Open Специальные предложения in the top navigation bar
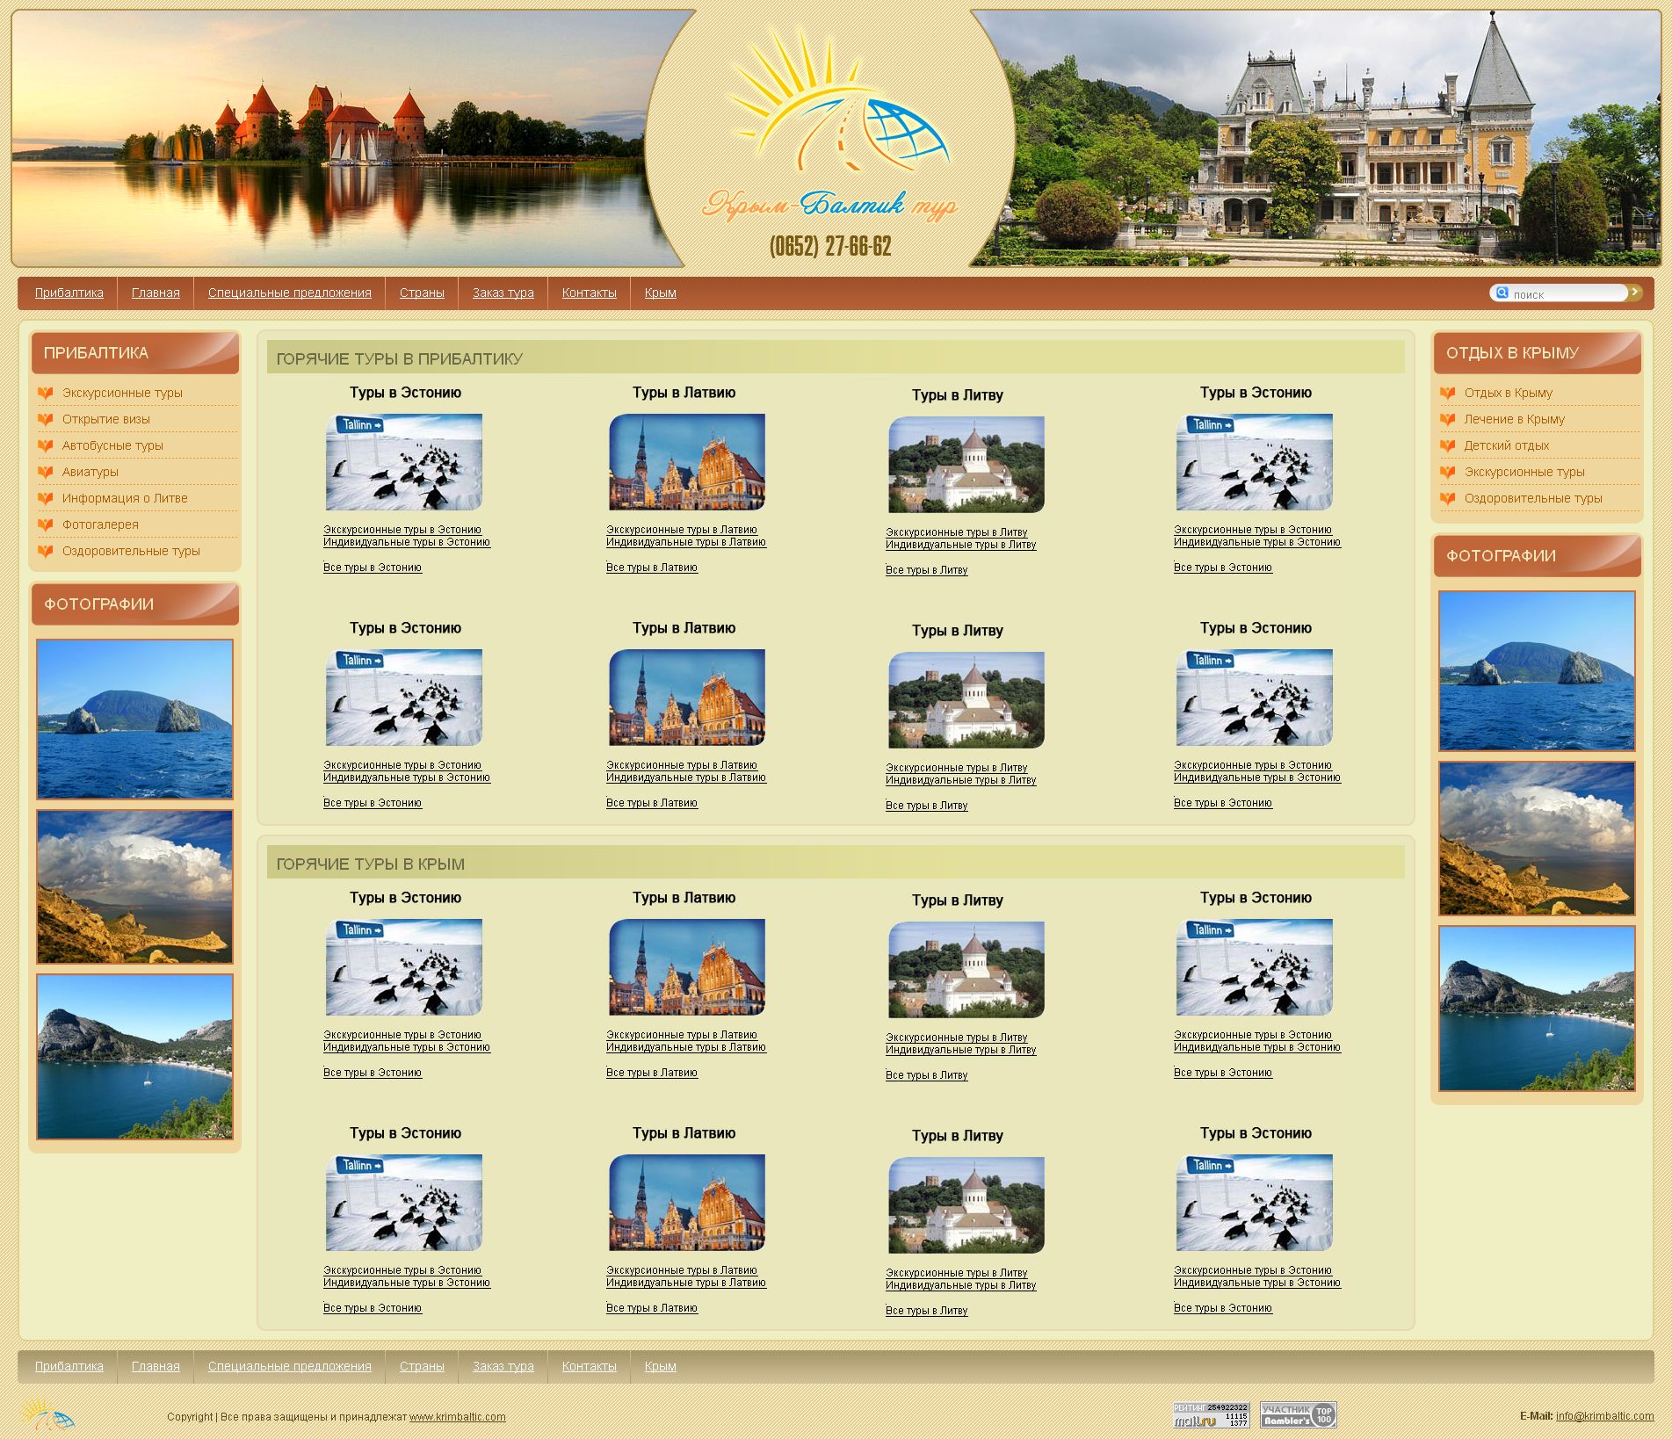The height and width of the screenshot is (1439, 1672). 290,293
